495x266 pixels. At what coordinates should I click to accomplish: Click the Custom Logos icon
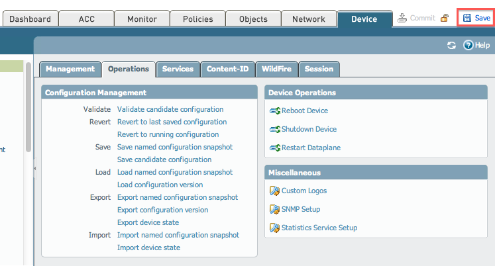[x=274, y=191]
